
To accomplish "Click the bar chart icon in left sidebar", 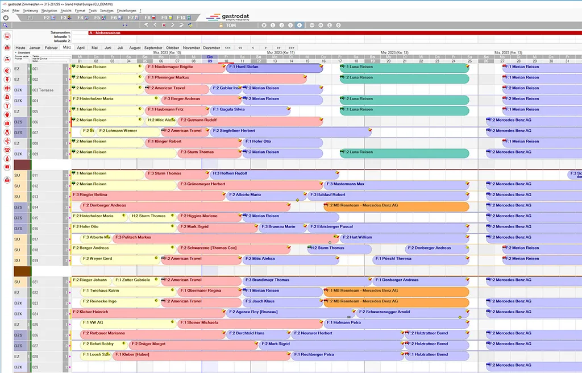I will tap(7, 123).
